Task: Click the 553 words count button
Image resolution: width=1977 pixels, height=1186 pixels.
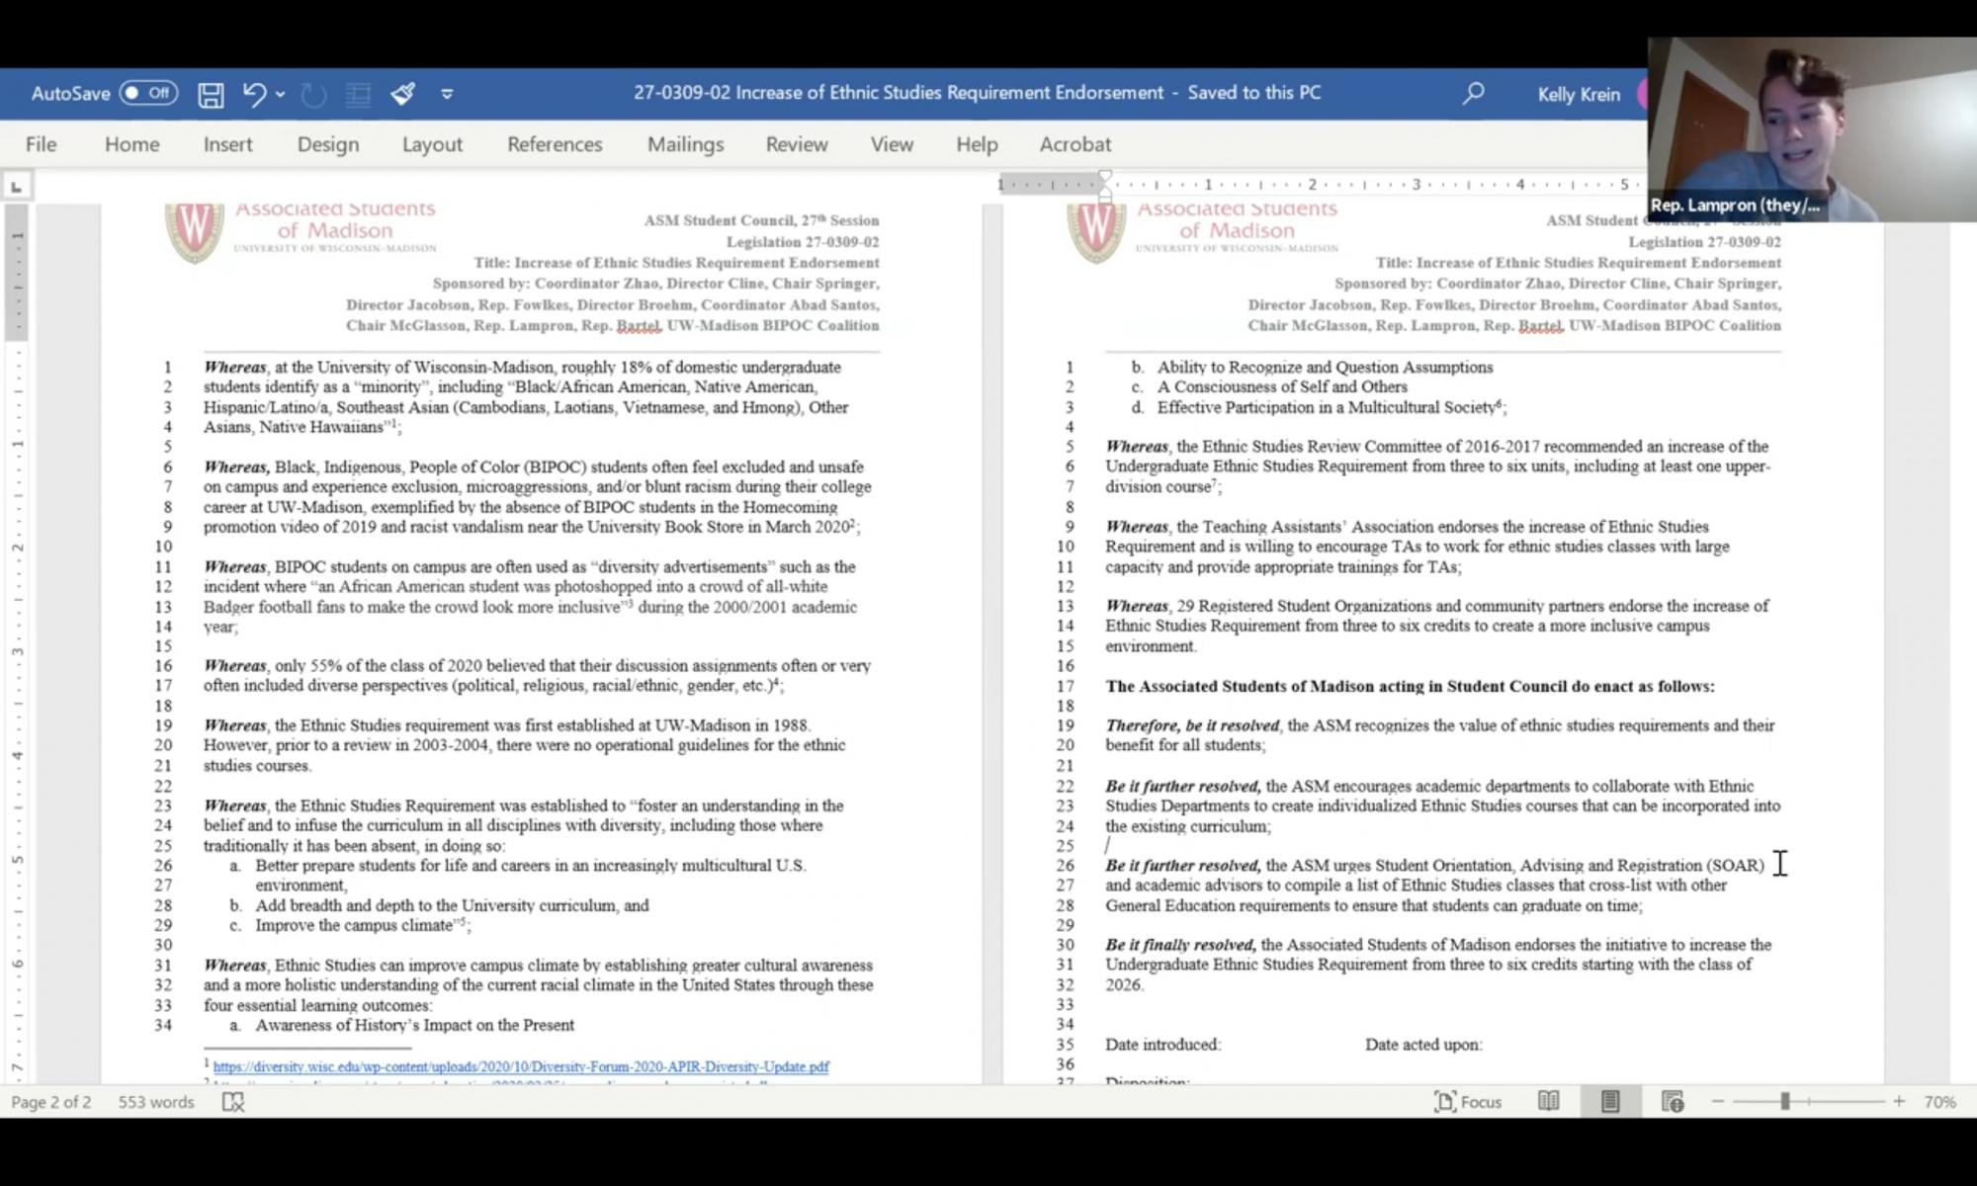Action: pos(156,1101)
